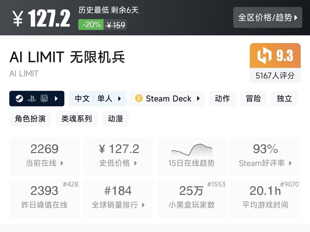This screenshot has height=232, width=310.
Task: Select the 冒险 genre tag
Action: click(x=253, y=99)
